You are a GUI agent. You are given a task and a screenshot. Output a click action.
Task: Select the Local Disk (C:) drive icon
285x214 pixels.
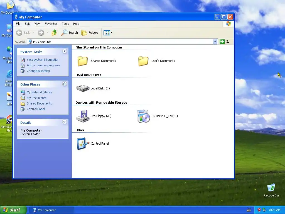click(83, 88)
